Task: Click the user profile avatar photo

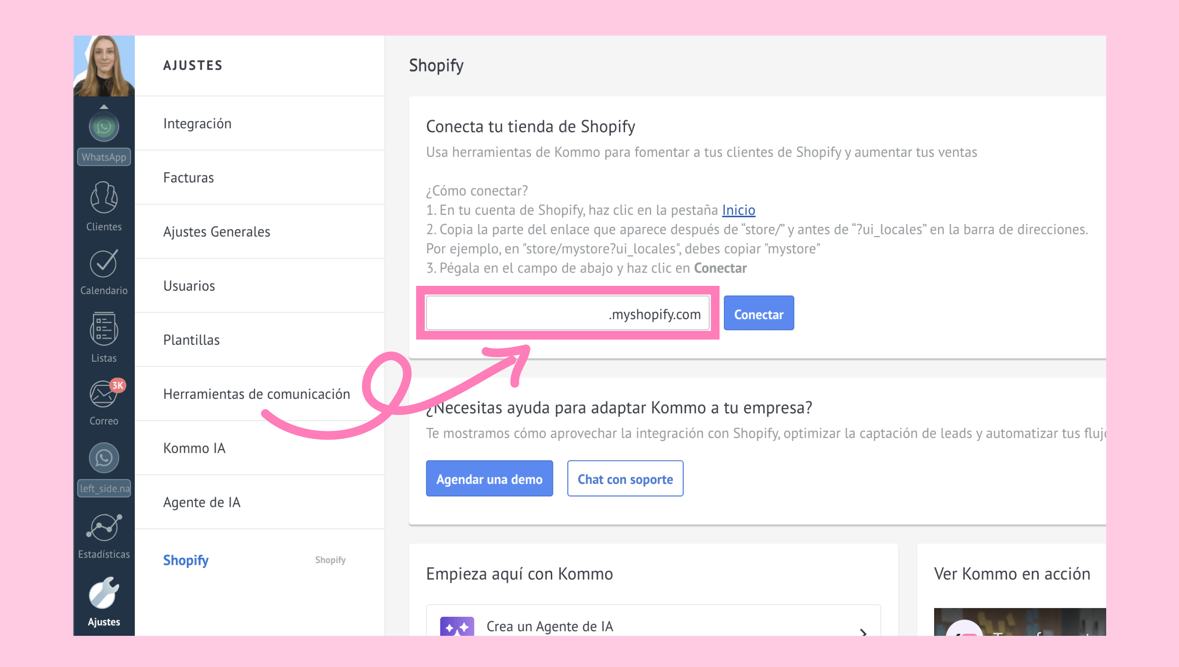Action: 104,66
